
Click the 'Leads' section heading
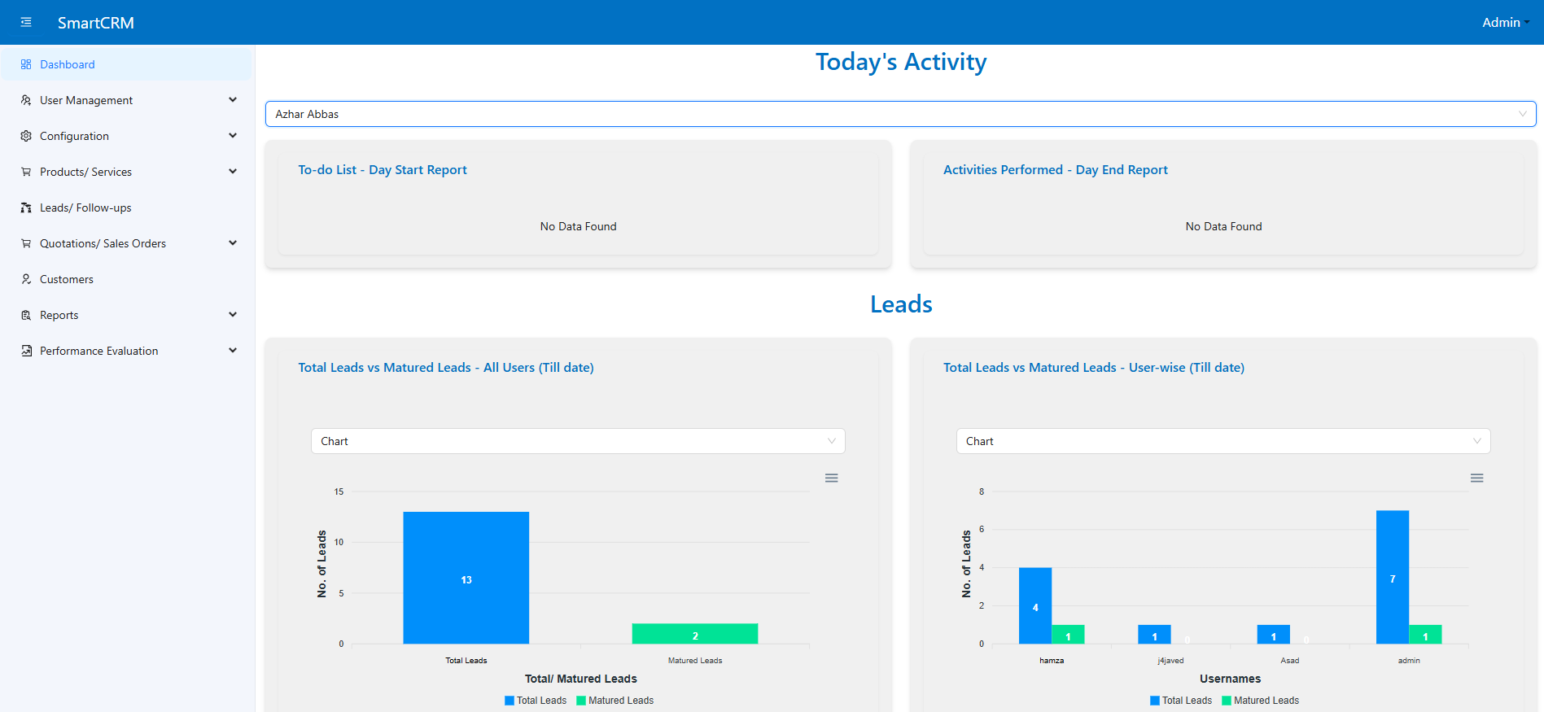click(x=901, y=304)
